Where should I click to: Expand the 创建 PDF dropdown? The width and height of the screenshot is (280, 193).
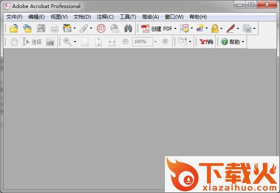[x=175, y=29]
